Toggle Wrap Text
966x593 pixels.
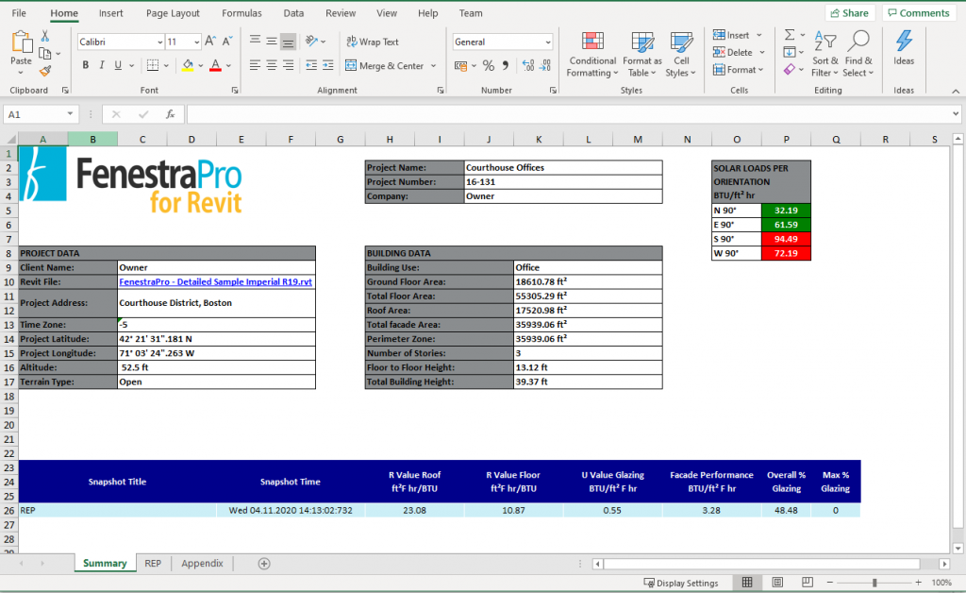372,42
